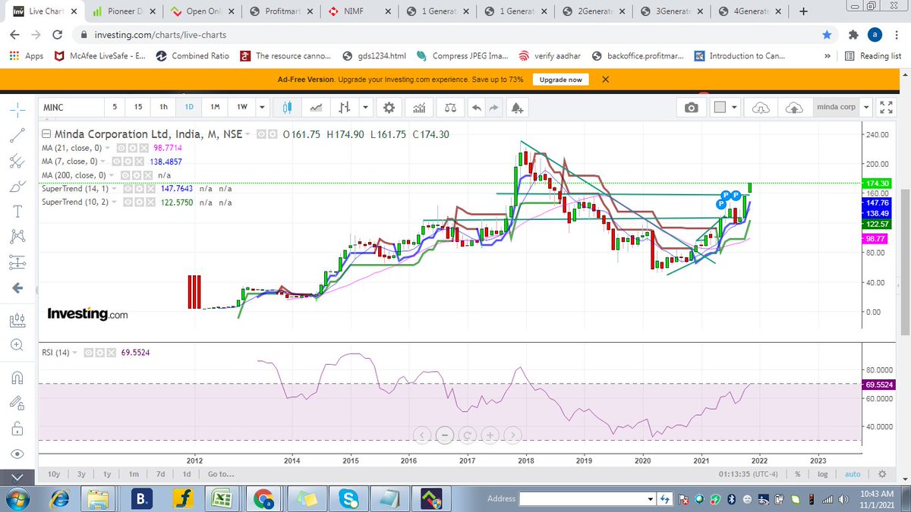Select the candlestick chart style icon
Viewport: 911px width, 512px height.
(287, 108)
